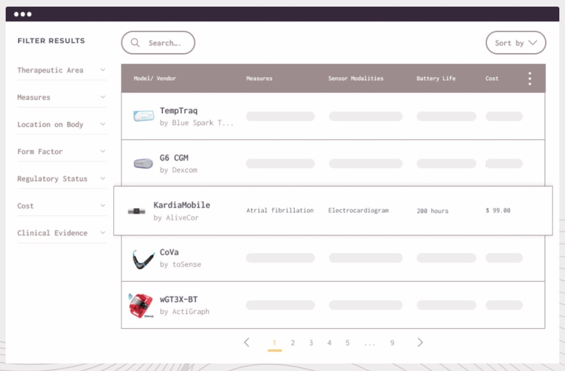Viewport: 565px width, 371px height.
Task: Go to previous page arrow
Action: pyautogui.click(x=247, y=343)
